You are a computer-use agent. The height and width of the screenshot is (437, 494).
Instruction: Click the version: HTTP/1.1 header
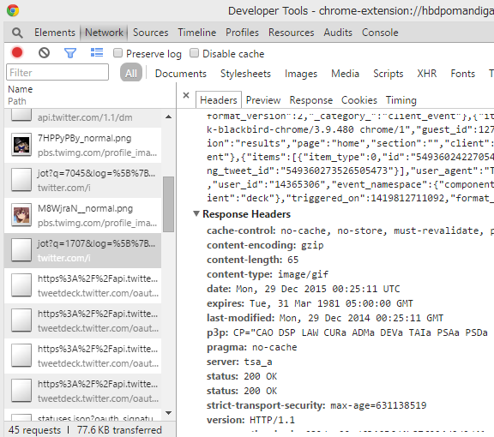pyautogui.click(x=250, y=420)
